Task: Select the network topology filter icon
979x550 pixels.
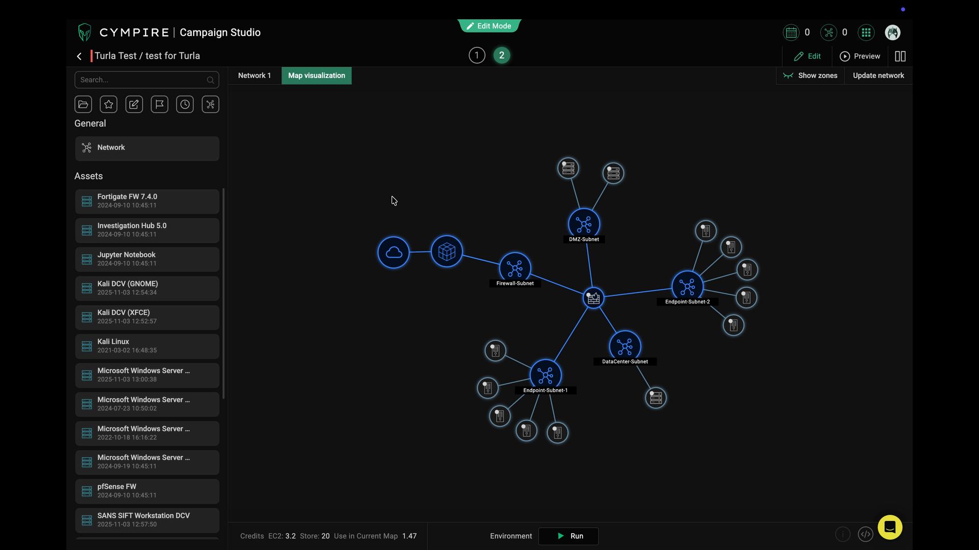Action: pos(211,104)
